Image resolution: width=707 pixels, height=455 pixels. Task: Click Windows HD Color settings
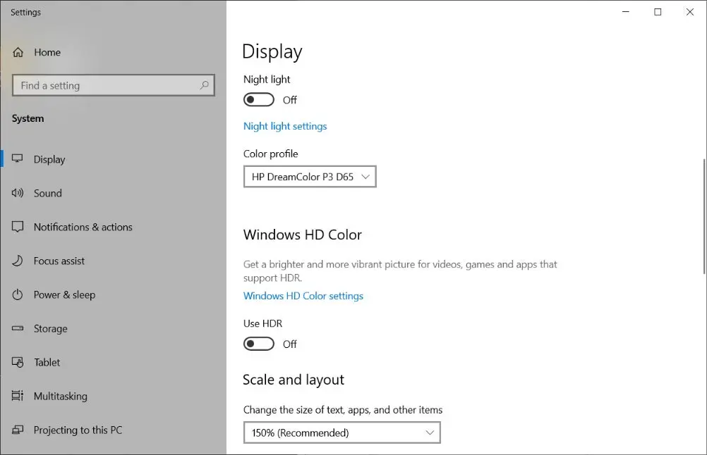pos(303,296)
